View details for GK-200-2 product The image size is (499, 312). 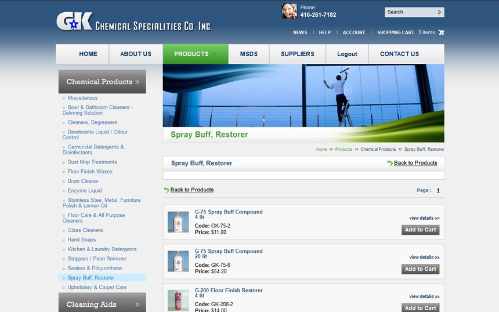(x=424, y=296)
